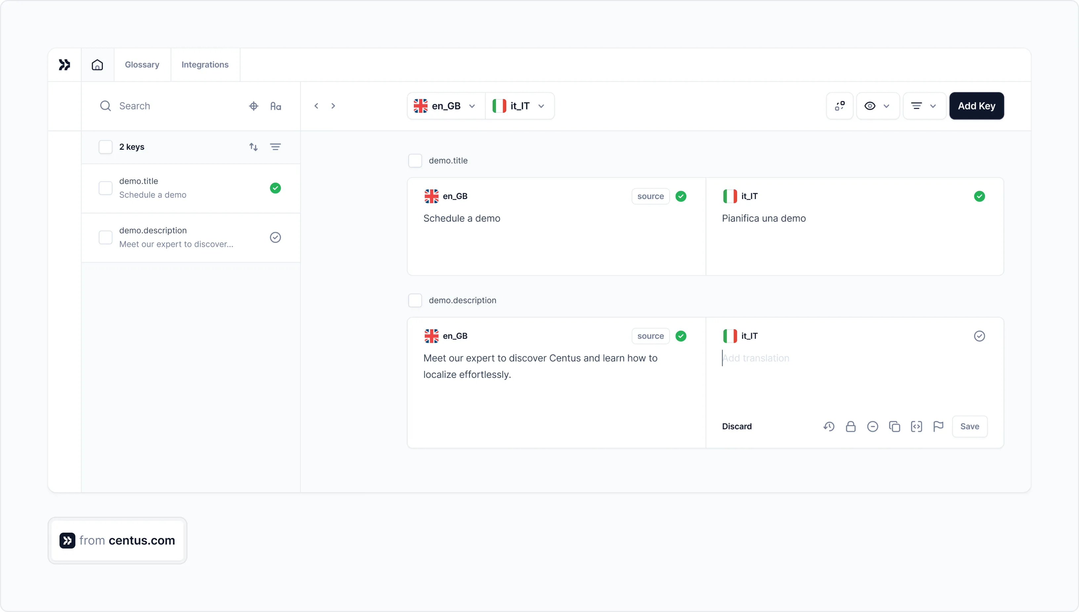Toggle case-sensitive search mode
This screenshot has height=612, width=1079.
276,105
